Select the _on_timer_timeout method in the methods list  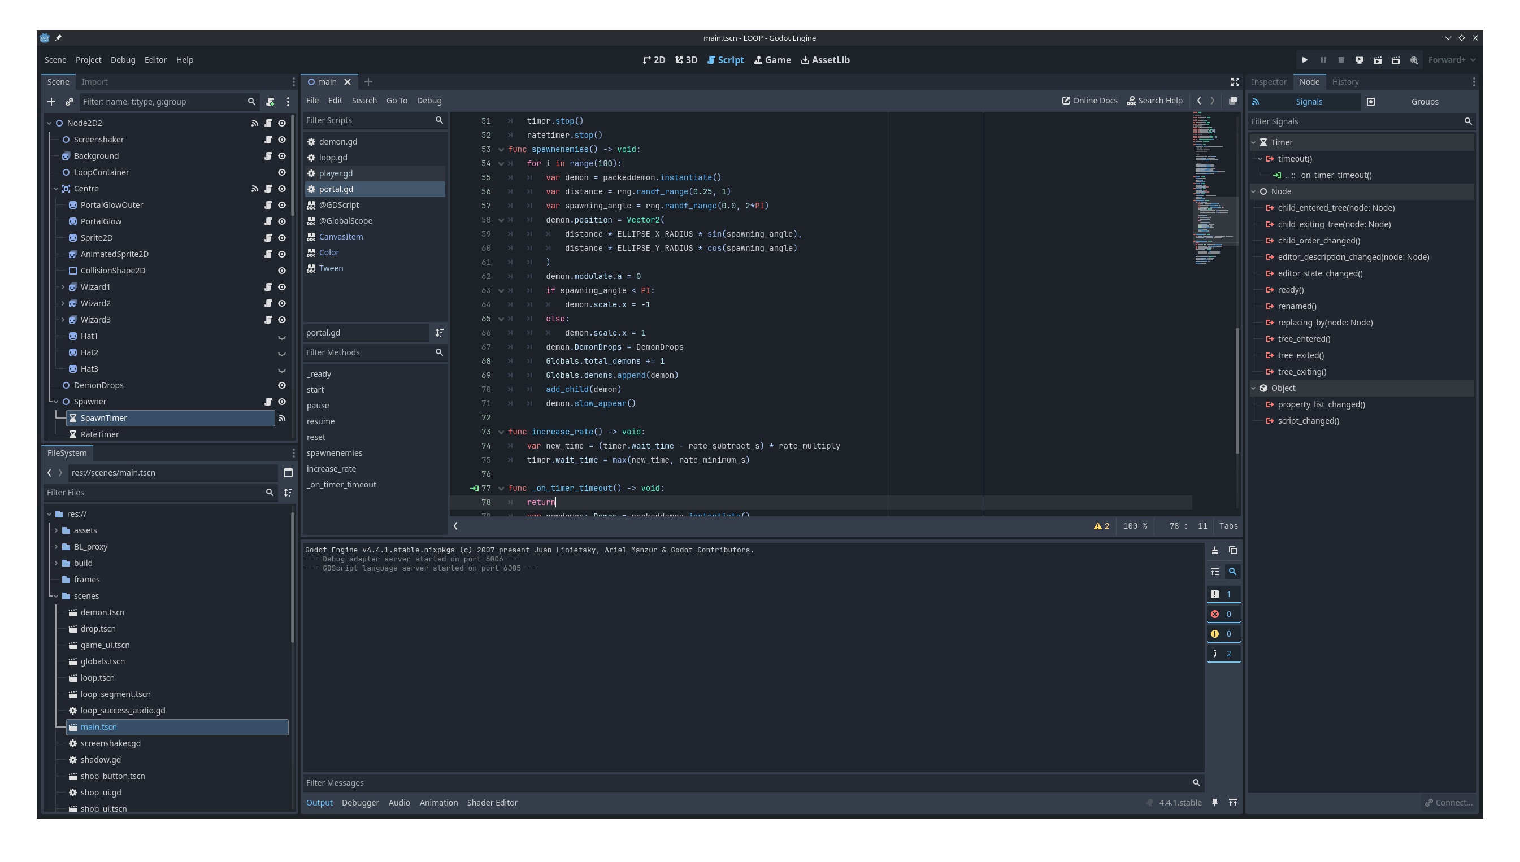tap(342, 484)
